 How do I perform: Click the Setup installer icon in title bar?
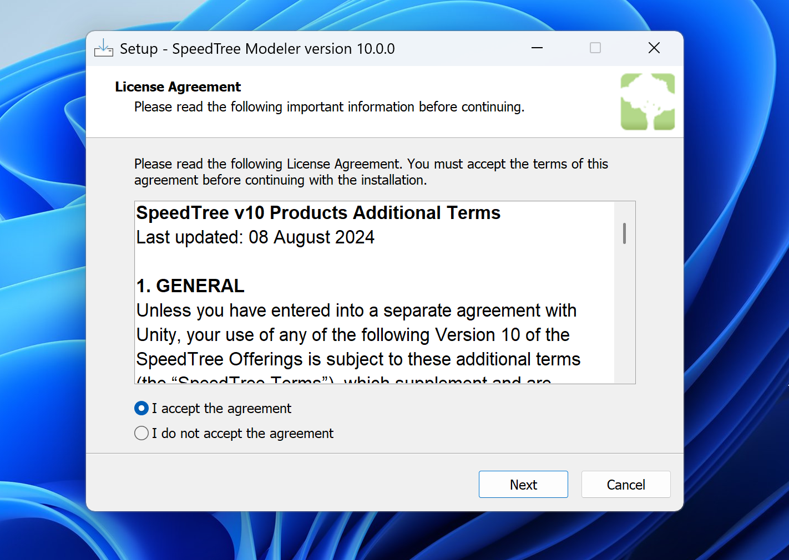(x=104, y=48)
